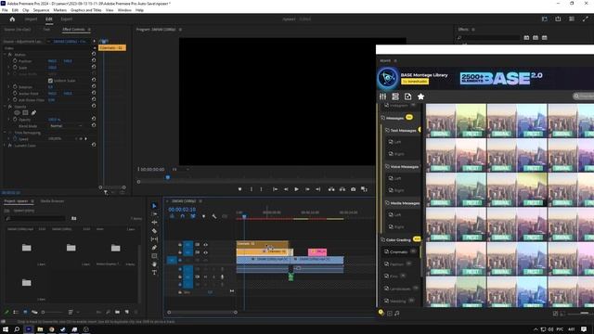Select the Hand tool
594x334 pixels.
[154, 263]
